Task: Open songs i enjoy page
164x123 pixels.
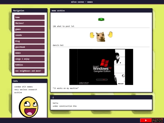Action: coord(29,59)
